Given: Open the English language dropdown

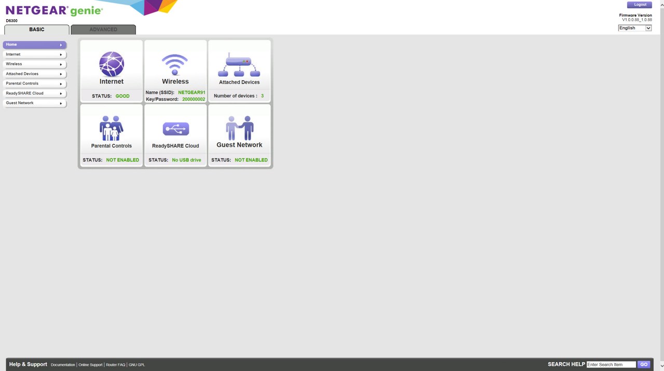Looking at the screenshot, I should click(635, 28).
